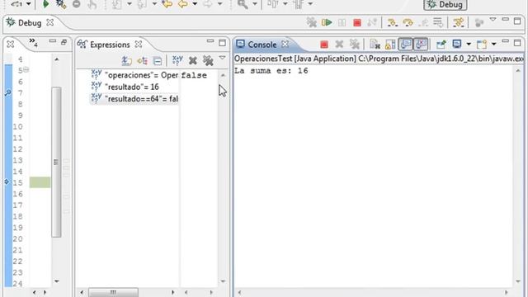Toggle show console on standard output change
This screenshot has height=297, width=528.
405,45
